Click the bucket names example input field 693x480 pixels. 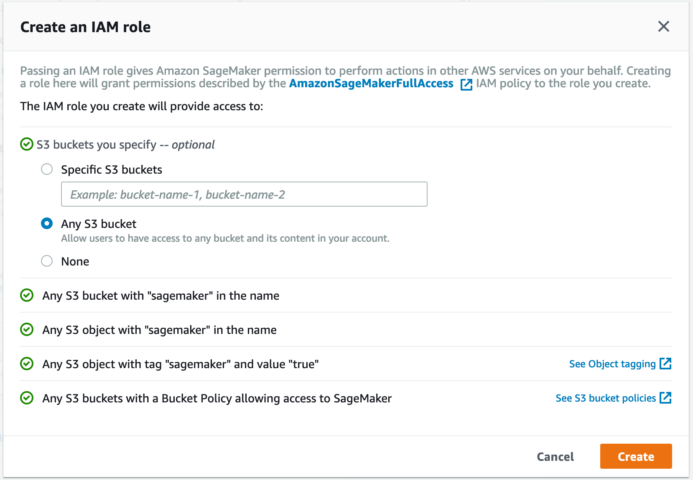[x=244, y=194]
